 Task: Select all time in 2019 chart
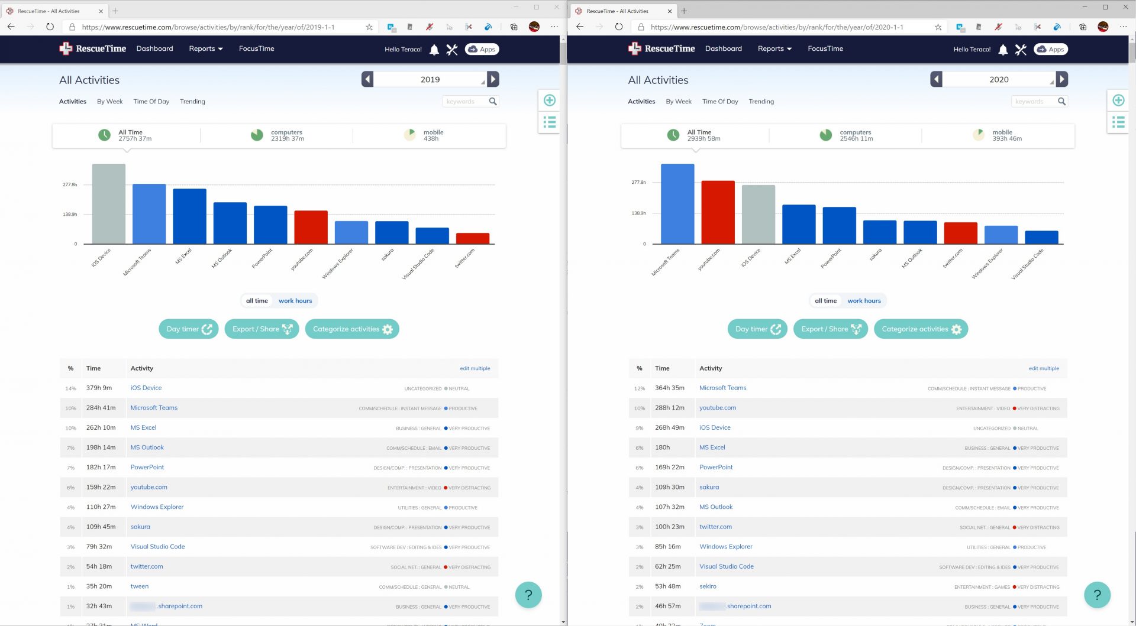coord(257,301)
